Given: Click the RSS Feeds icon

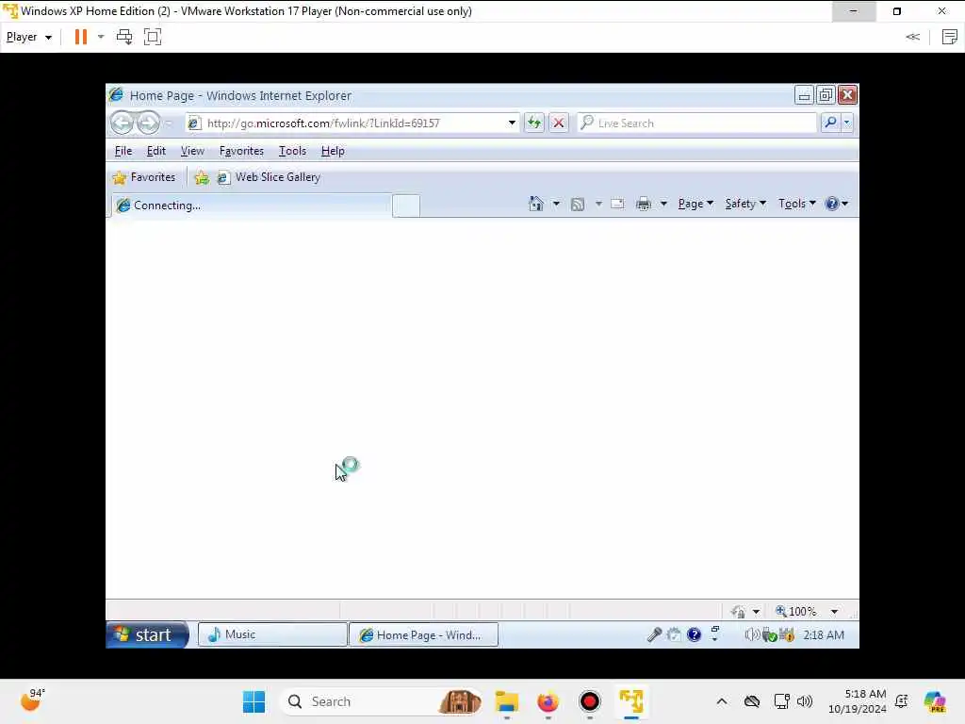Looking at the screenshot, I should click(x=578, y=205).
